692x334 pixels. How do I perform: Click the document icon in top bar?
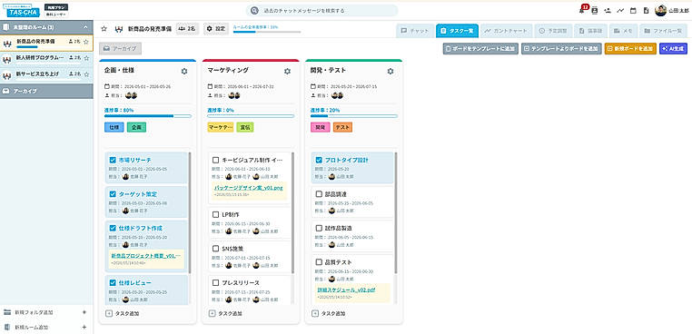tap(646, 10)
